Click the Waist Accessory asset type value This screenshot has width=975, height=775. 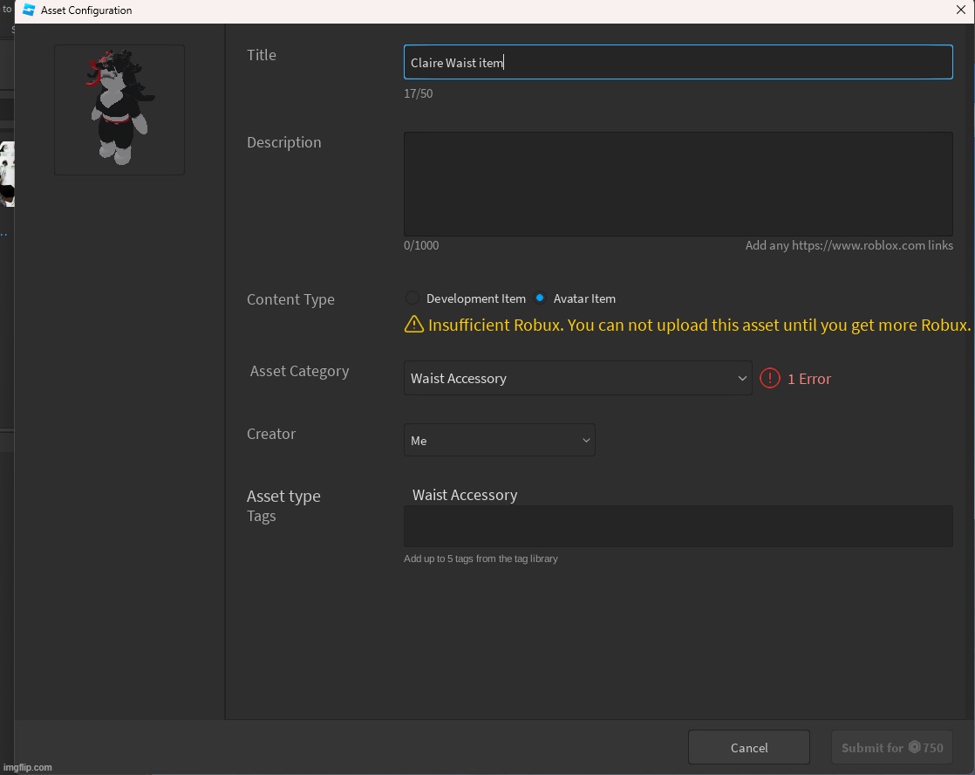coord(465,495)
